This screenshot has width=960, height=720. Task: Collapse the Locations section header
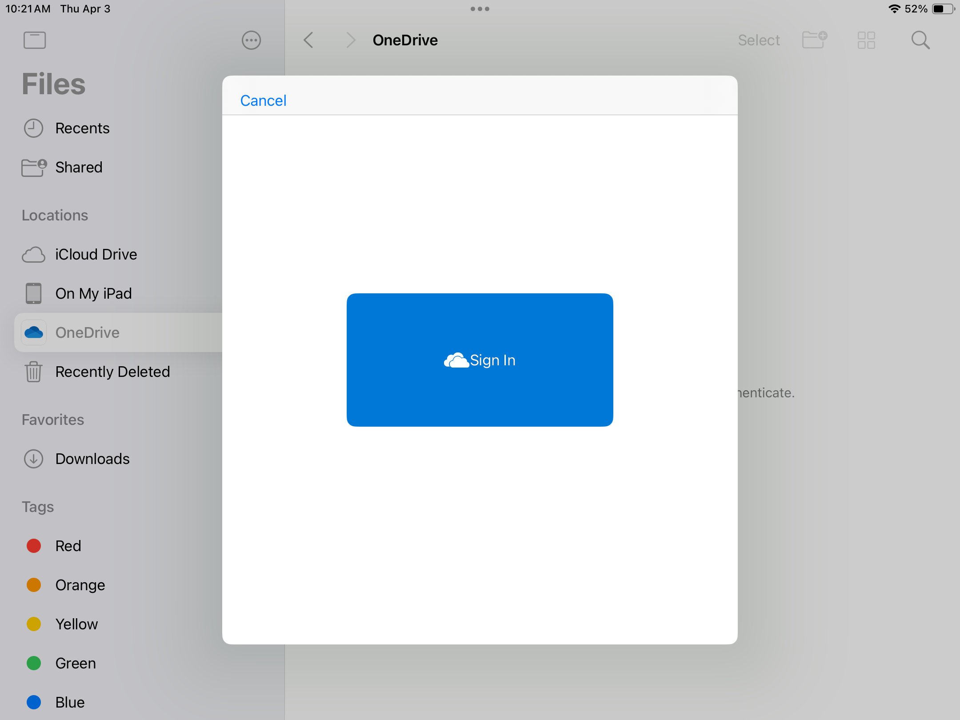[x=55, y=215]
